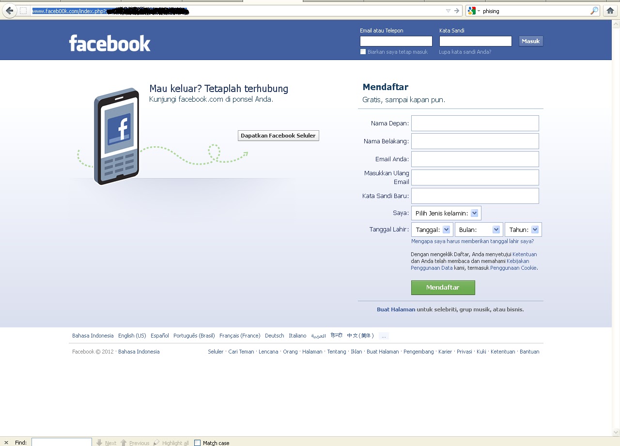Open 'Pilih Jenis kelamin' dropdown
Image resolution: width=620 pixels, height=446 pixels.
click(x=446, y=213)
